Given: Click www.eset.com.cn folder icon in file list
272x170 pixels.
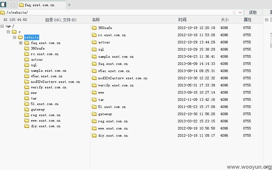Looking at the screenshot, I should pos(94,129).
